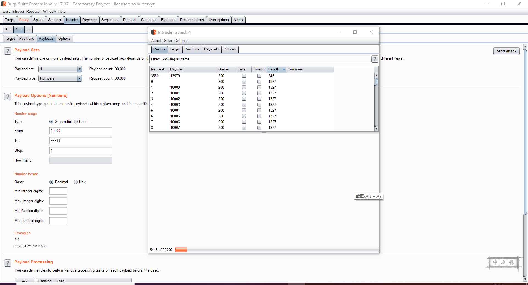Screen dimensions: 528x285
Task: Open Payload Processing help icon
Action: [8, 263]
